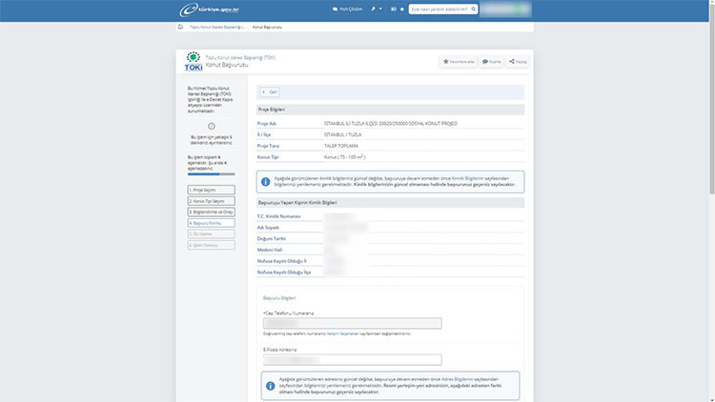Open the Kimlik Bilgilerim link
This screenshot has width=715, height=402.
point(469,178)
